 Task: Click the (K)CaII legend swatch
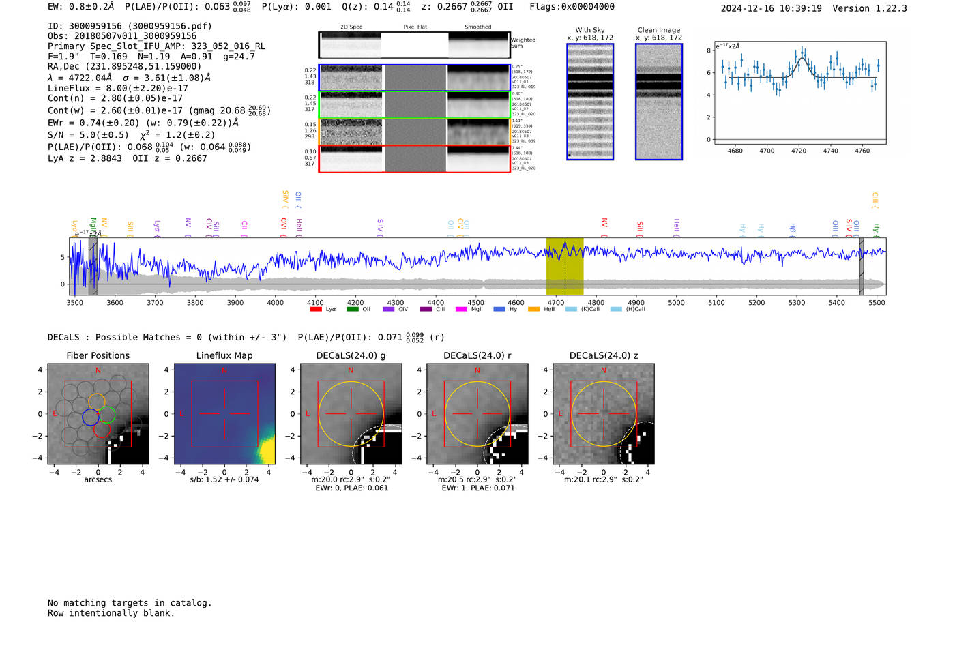coord(571,309)
